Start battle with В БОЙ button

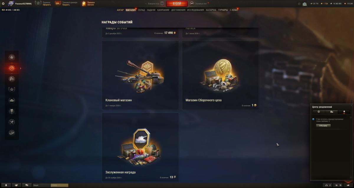coord(177,4)
